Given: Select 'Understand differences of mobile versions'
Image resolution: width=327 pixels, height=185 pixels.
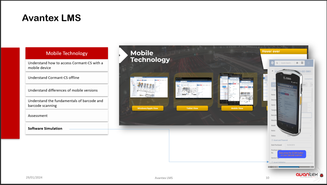Looking at the screenshot, I should [67, 90].
